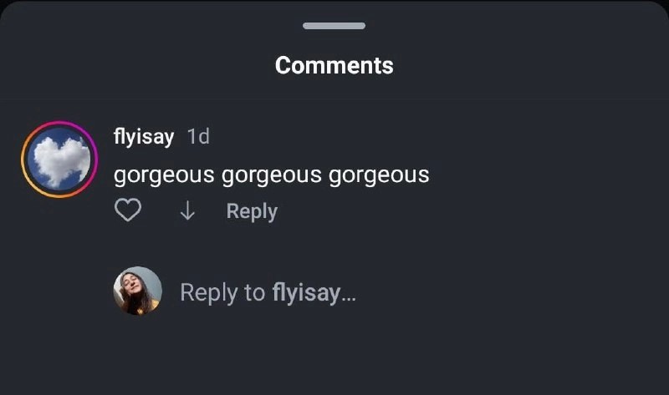The height and width of the screenshot is (395, 669).
Task: Click the "Reply to" words in the input
Action: [222, 293]
